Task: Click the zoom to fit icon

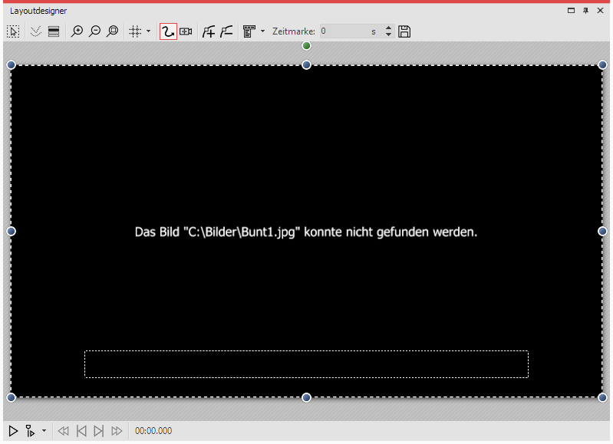Action: [x=113, y=31]
